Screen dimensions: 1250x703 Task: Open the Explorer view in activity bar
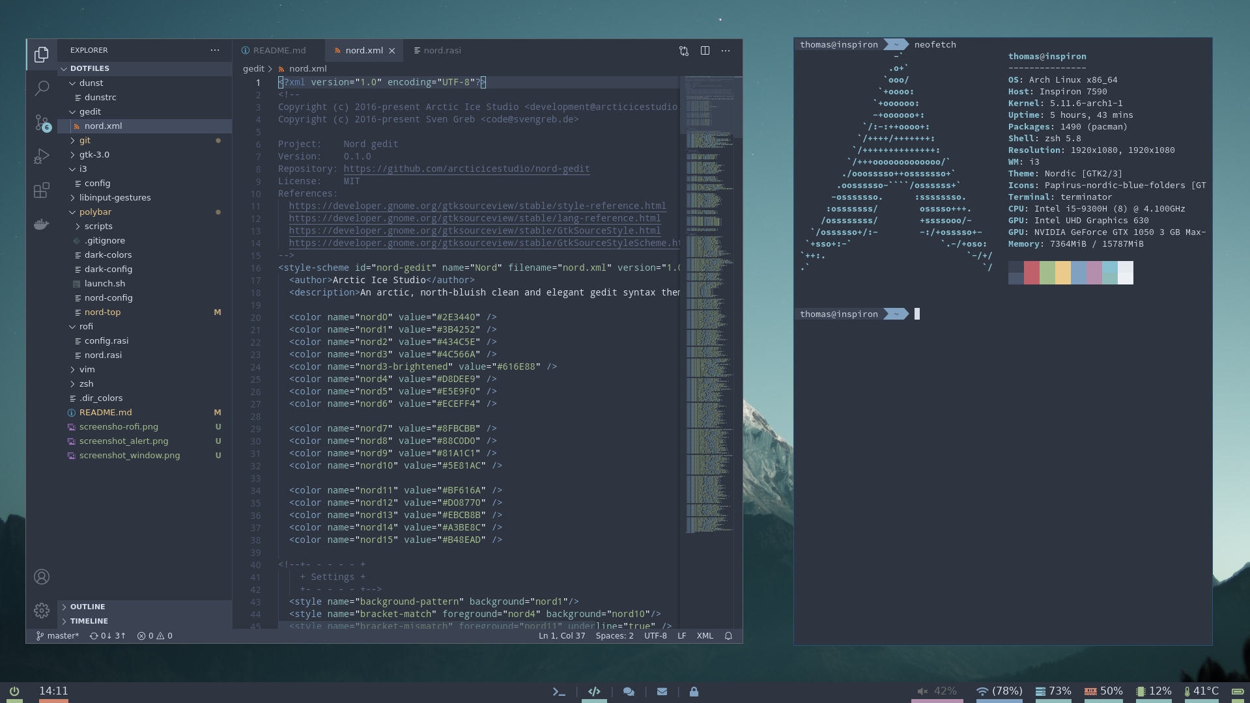[42, 55]
